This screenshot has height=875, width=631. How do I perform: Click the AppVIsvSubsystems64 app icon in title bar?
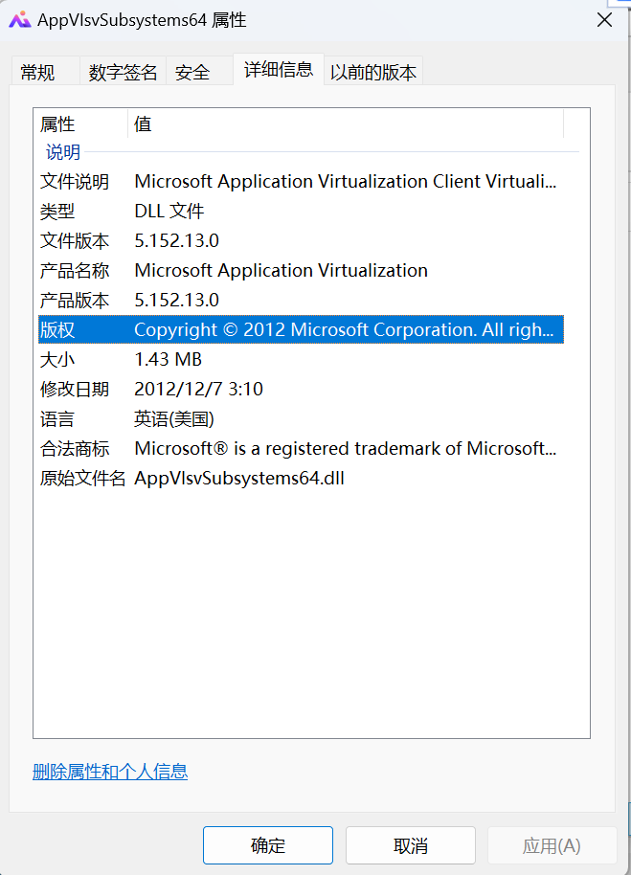(23, 18)
